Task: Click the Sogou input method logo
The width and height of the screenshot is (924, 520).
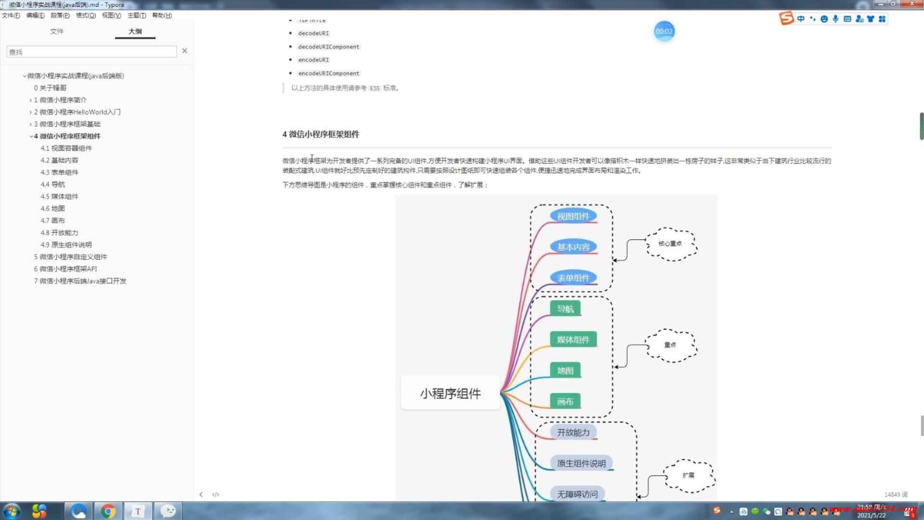Action: point(786,18)
